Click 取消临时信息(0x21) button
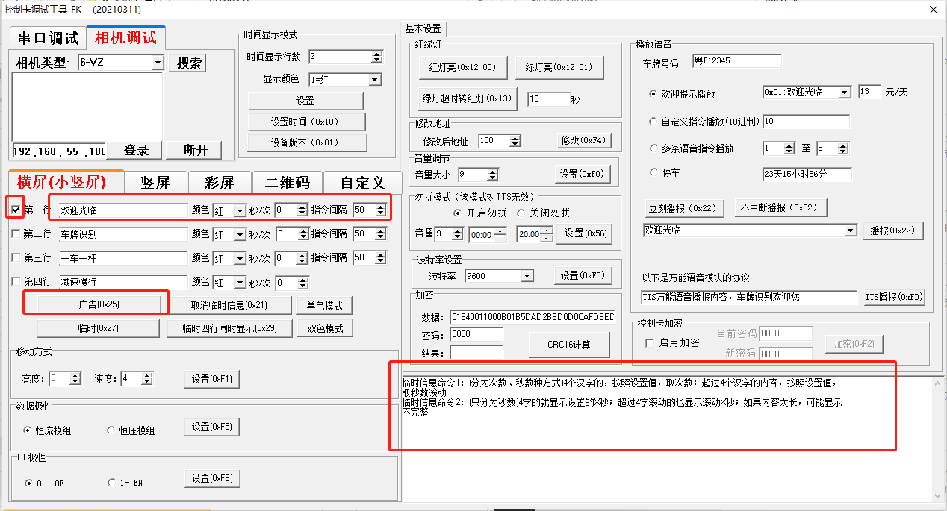Image resolution: width=947 pixels, height=511 pixels. point(229,304)
